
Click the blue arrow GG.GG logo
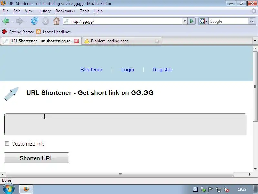click(11, 93)
